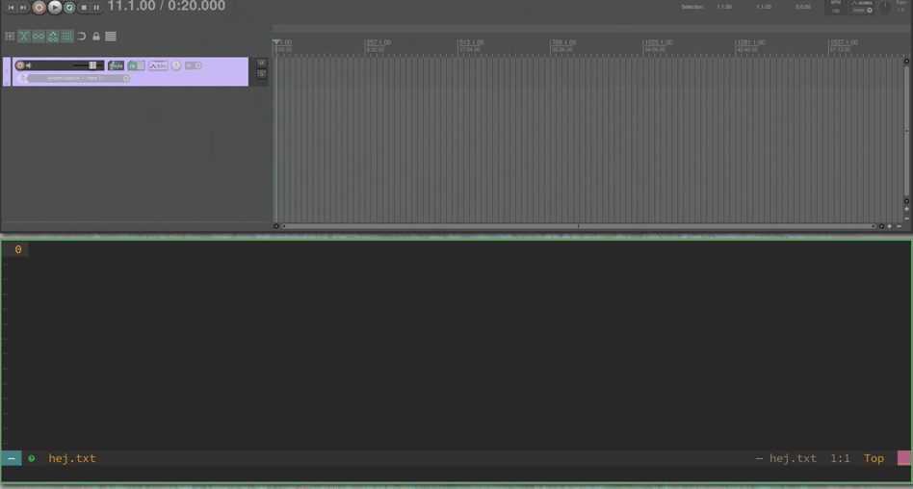Screen dimensions: 913x489
Task: Click the green status icon in the mode line
Action: pyautogui.click(x=32, y=459)
